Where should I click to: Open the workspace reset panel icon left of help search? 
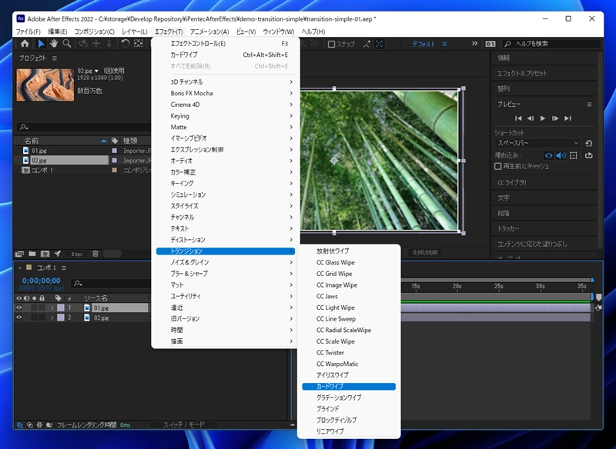[x=490, y=44]
